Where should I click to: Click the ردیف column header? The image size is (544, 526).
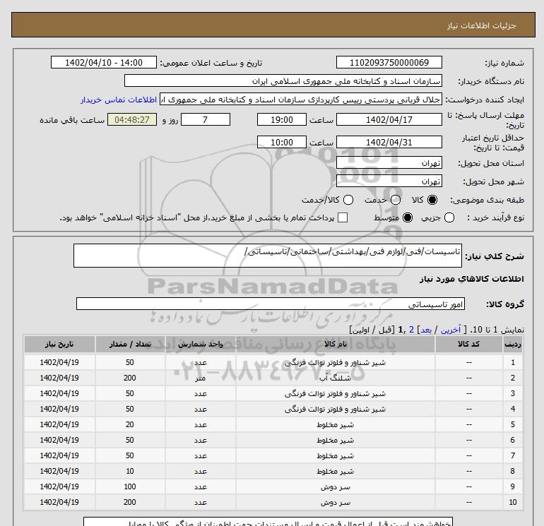coord(512,344)
